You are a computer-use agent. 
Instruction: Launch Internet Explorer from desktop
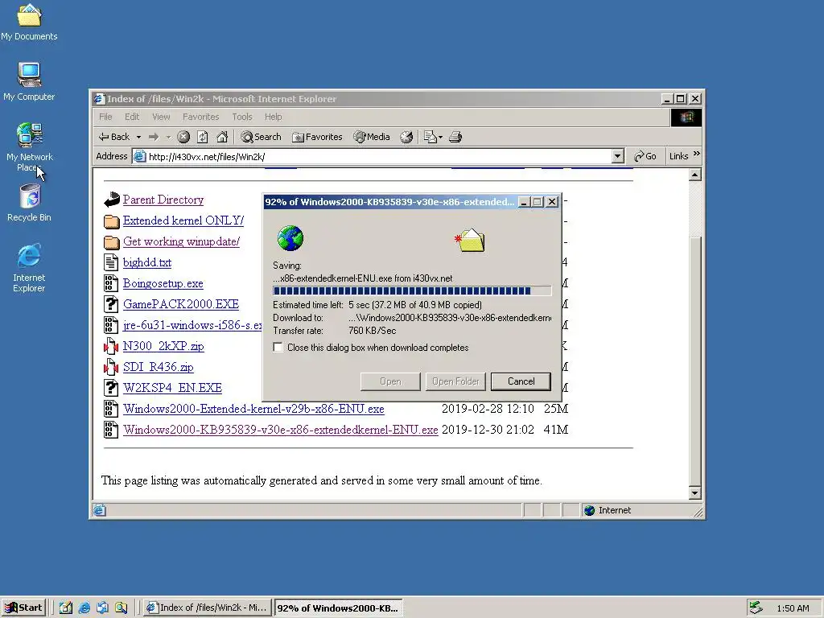tap(29, 267)
